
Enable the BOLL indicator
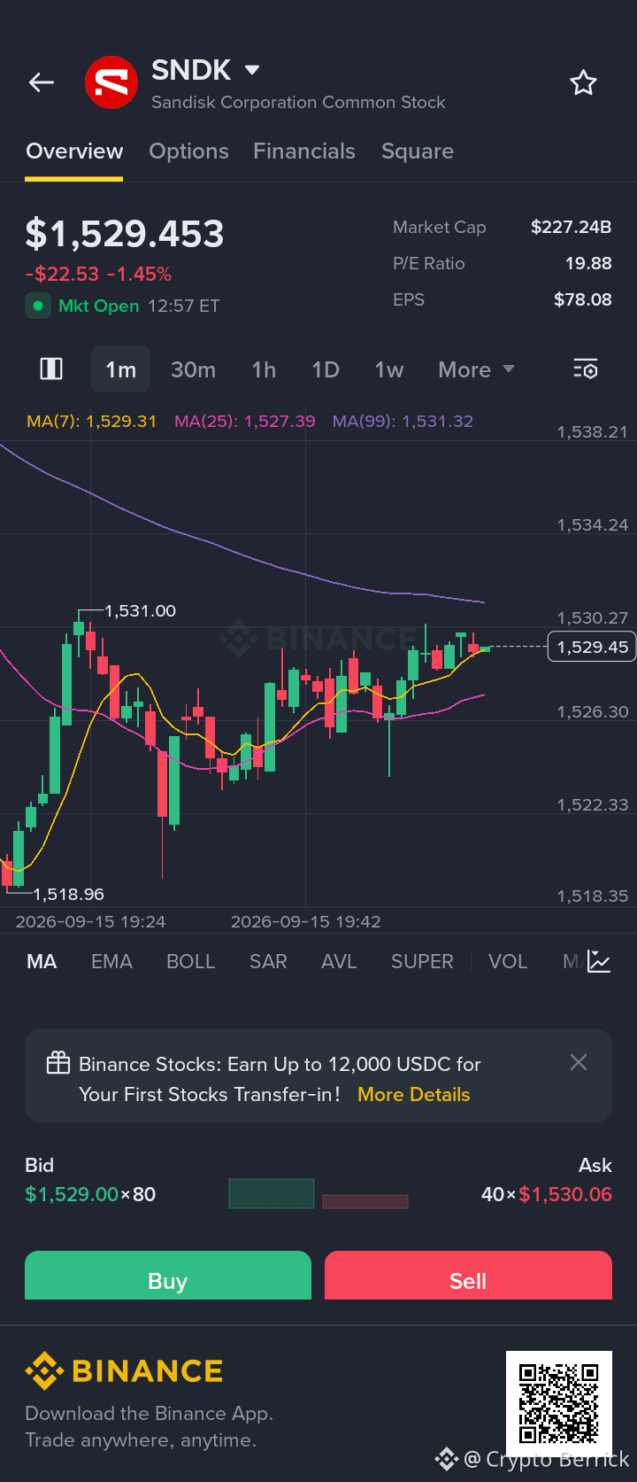tap(191, 961)
